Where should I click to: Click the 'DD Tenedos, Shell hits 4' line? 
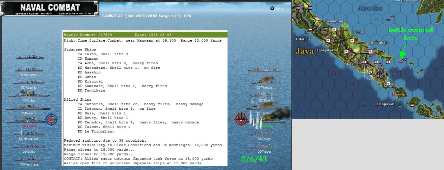coord(138,122)
